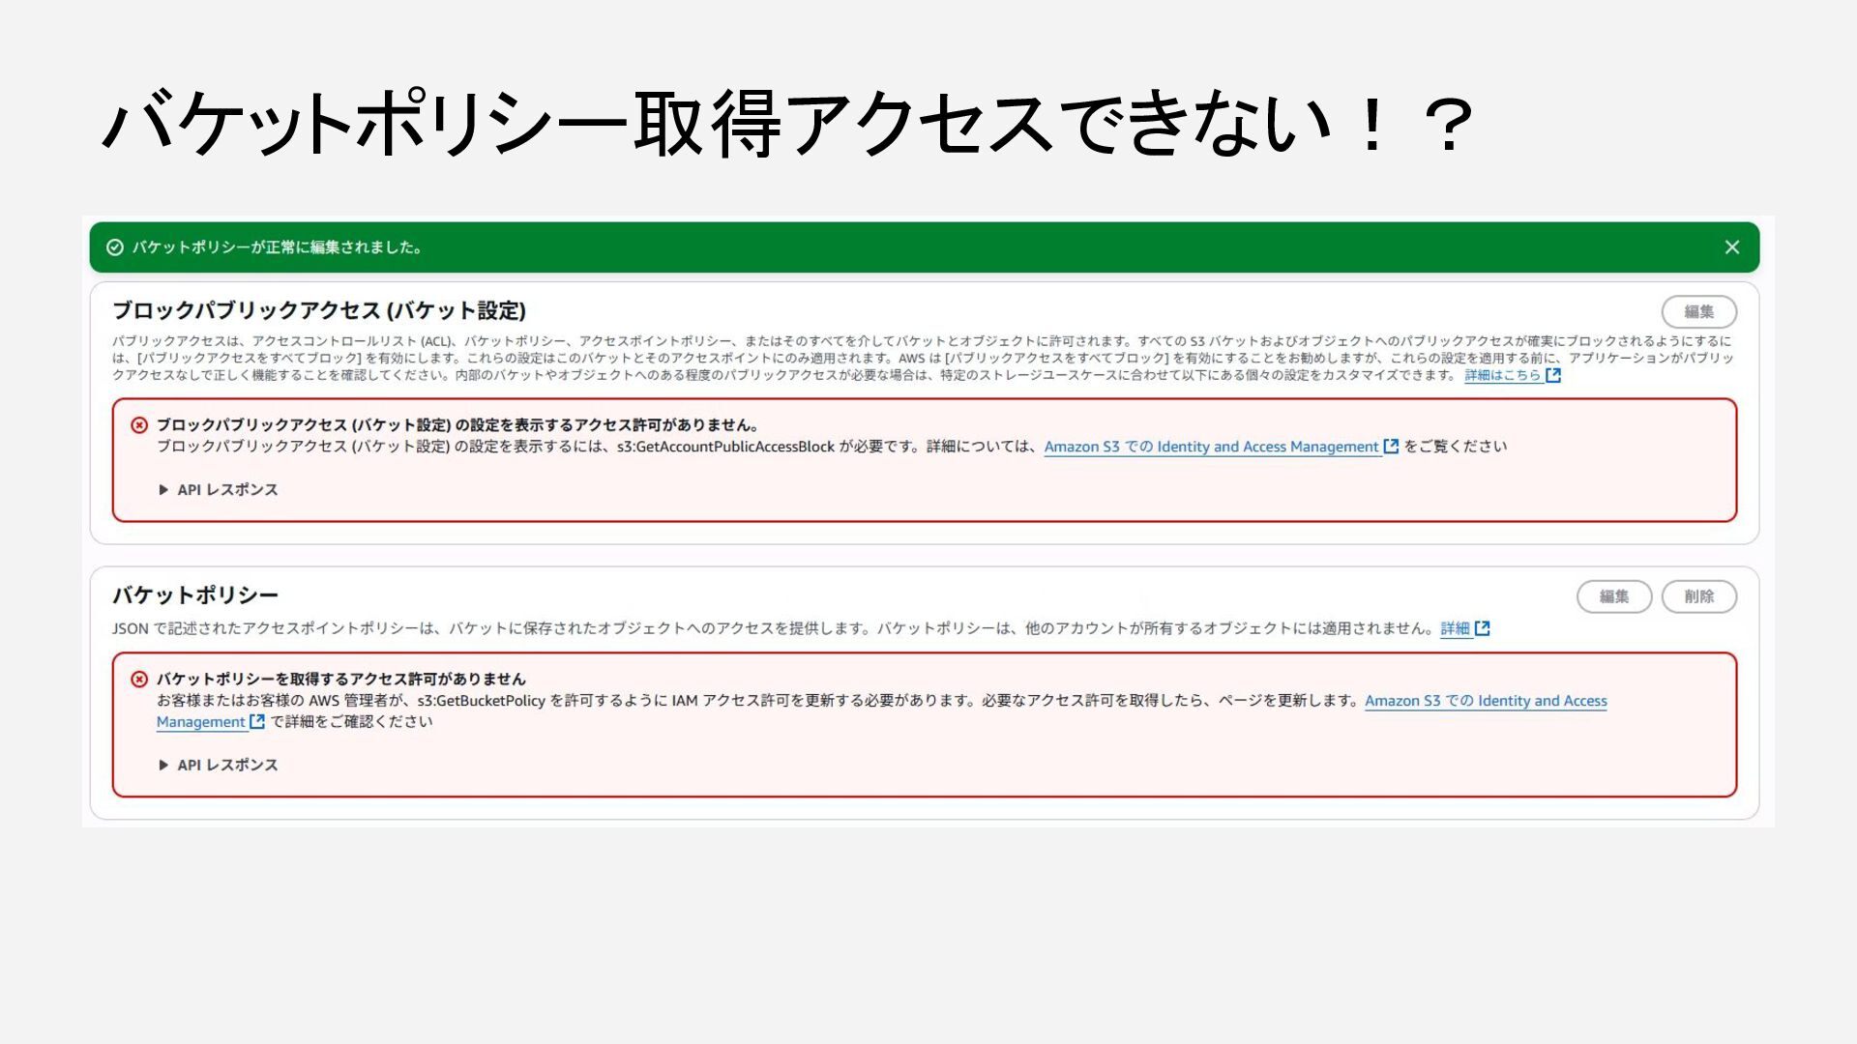The image size is (1857, 1044).
Task: Click 編集 button for Block Public Access
Action: tap(1698, 311)
